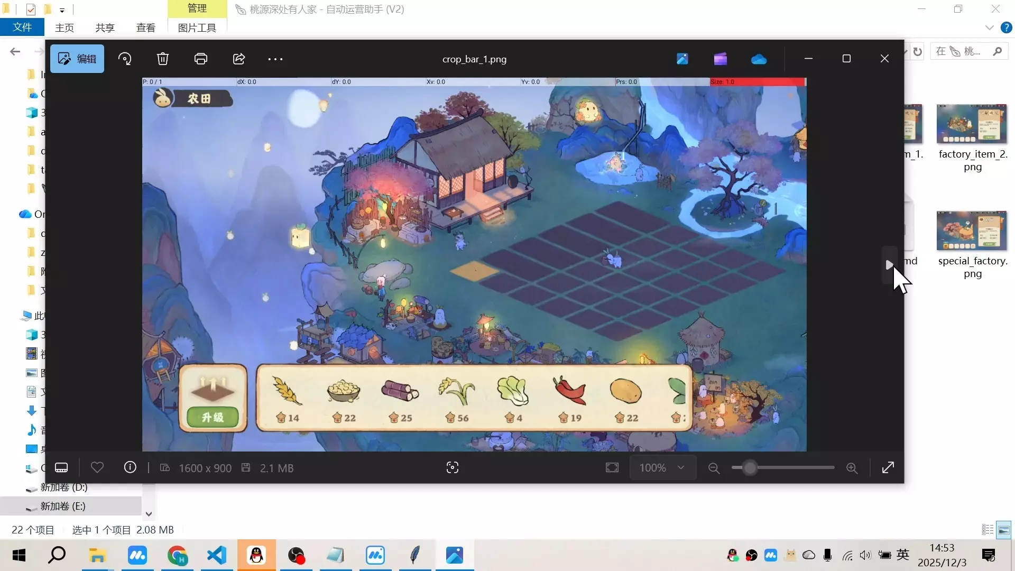Select the special_factory.png thumbnail
The width and height of the screenshot is (1015, 571).
click(x=972, y=232)
